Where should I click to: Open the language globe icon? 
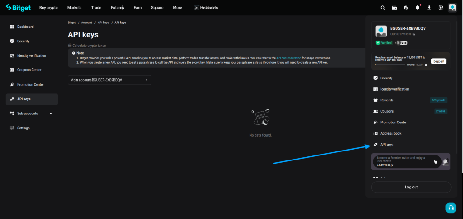[x=441, y=8]
